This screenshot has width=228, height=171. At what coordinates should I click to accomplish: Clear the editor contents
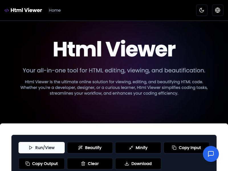90,164
